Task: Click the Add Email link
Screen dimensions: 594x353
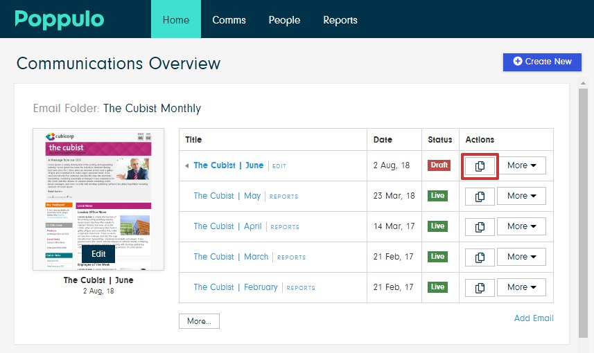Action: (x=534, y=318)
